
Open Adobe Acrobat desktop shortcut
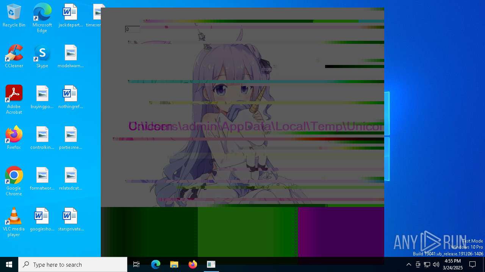click(x=14, y=100)
